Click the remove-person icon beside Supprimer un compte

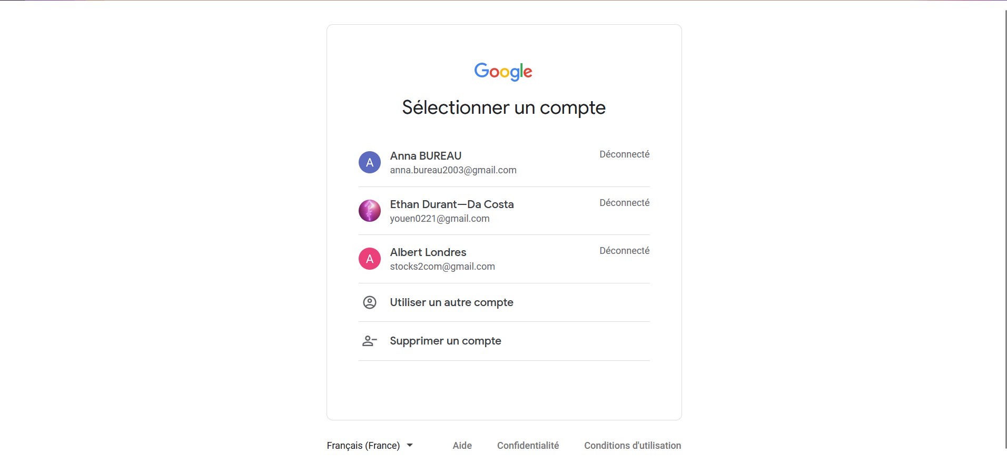370,341
